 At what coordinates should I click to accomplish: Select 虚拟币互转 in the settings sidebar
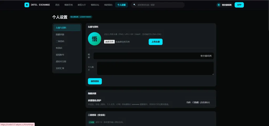point(67,61)
